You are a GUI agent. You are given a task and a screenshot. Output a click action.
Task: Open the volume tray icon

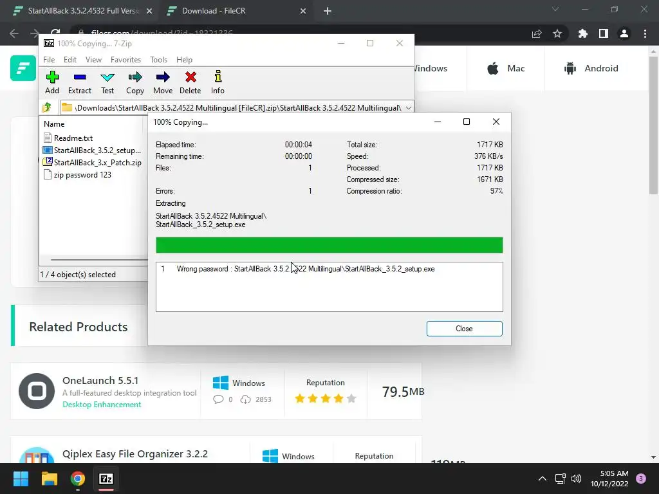tap(576, 479)
